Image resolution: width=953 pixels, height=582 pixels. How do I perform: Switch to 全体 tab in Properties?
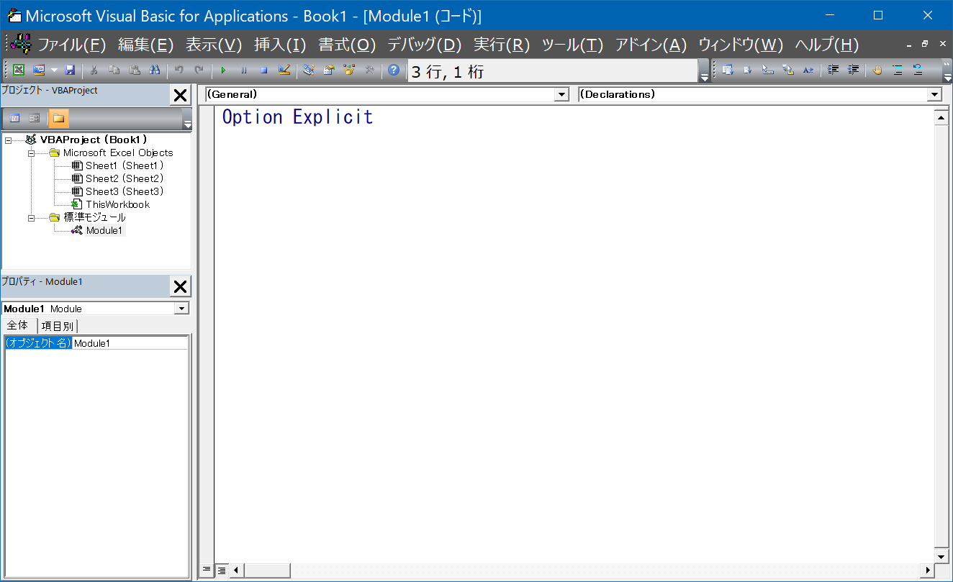point(17,325)
